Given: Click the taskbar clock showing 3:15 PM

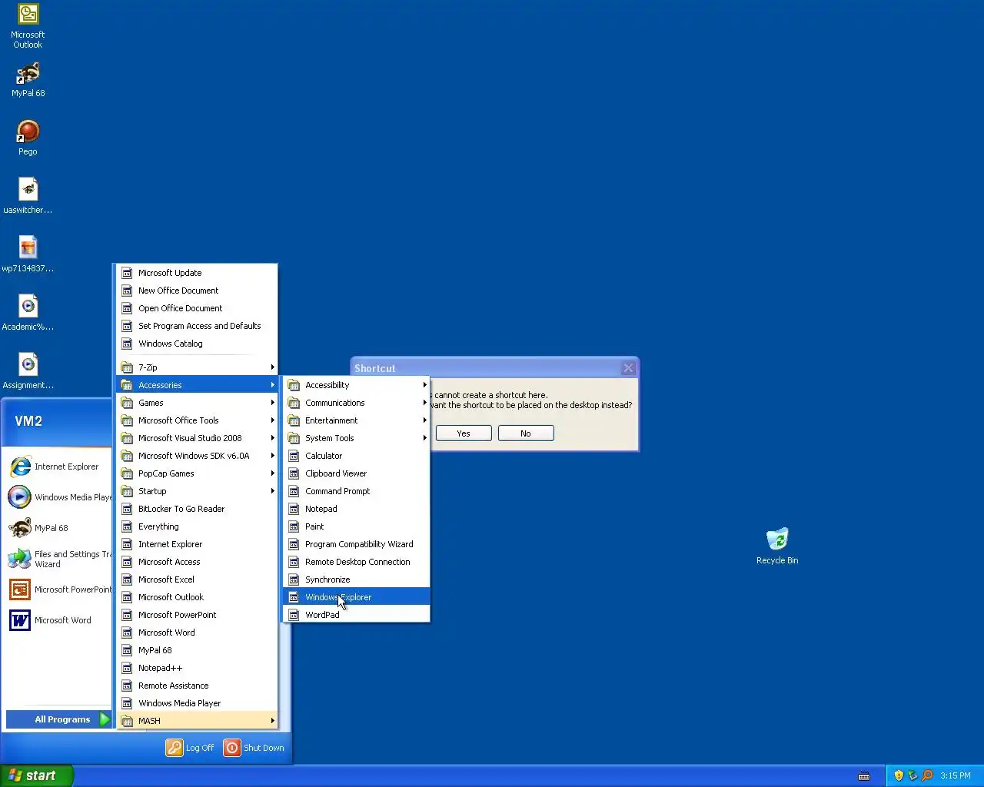Looking at the screenshot, I should click(956, 775).
